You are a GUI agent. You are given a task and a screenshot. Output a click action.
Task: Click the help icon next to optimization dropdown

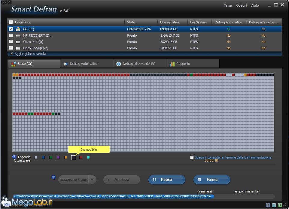coord(53,177)
